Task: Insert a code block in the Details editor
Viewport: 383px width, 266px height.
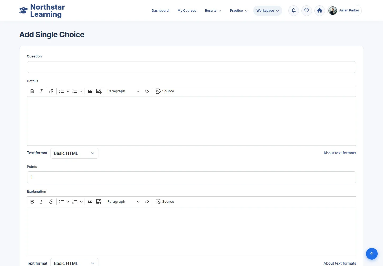Action: tap(147, 91)
